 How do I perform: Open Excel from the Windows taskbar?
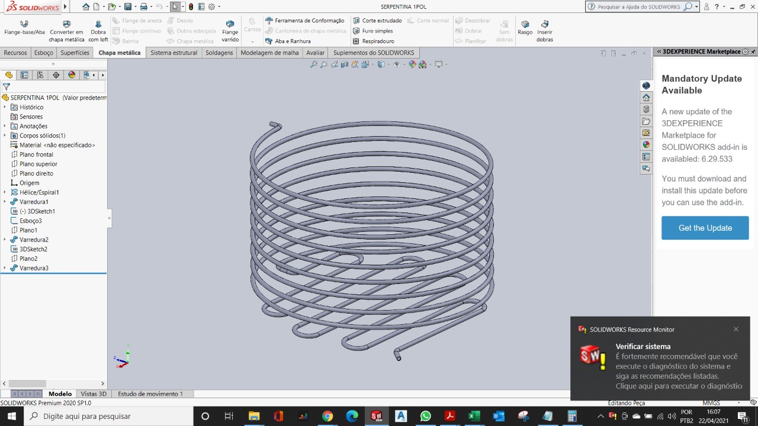coord(474,417)
